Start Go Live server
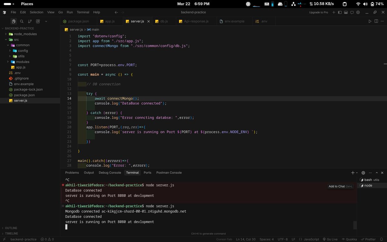The height and width of the screenshot is (242, 387). tap(330, 239)
